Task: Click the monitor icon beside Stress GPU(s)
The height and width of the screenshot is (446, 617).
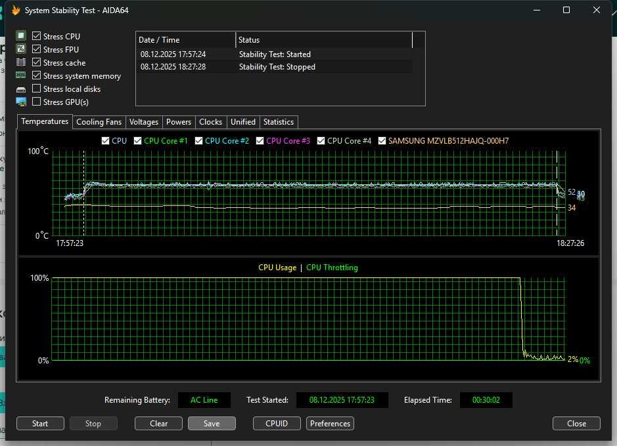Action: [21, 102]
